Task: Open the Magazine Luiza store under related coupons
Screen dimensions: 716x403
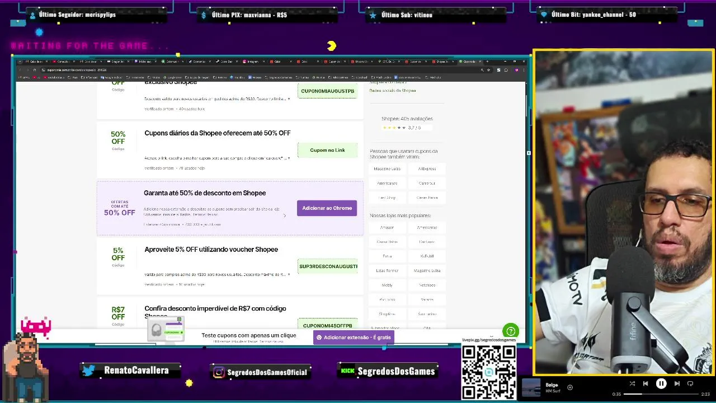Action: click(x=387, y=168)
